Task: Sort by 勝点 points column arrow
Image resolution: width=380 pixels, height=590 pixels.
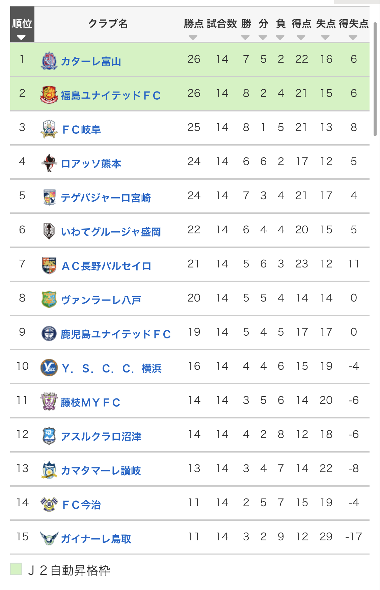Action: click(x=193, y=37)
